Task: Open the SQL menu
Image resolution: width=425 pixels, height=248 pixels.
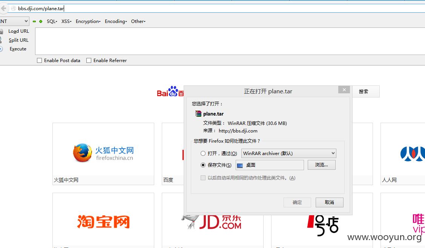Action: (52, 21)
